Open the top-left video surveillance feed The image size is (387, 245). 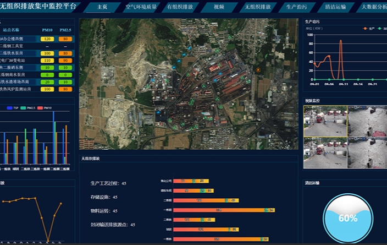point(325,121)
